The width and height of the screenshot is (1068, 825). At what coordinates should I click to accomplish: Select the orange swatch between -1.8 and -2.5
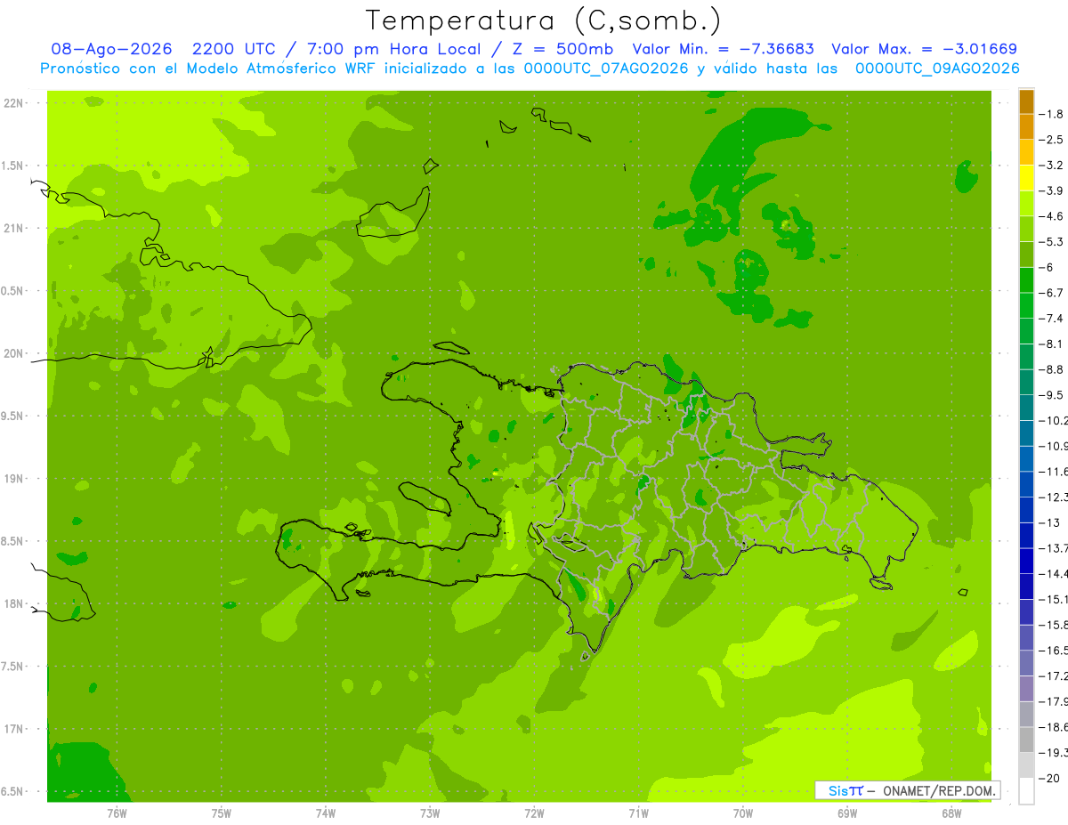(x=1026, y=127)
